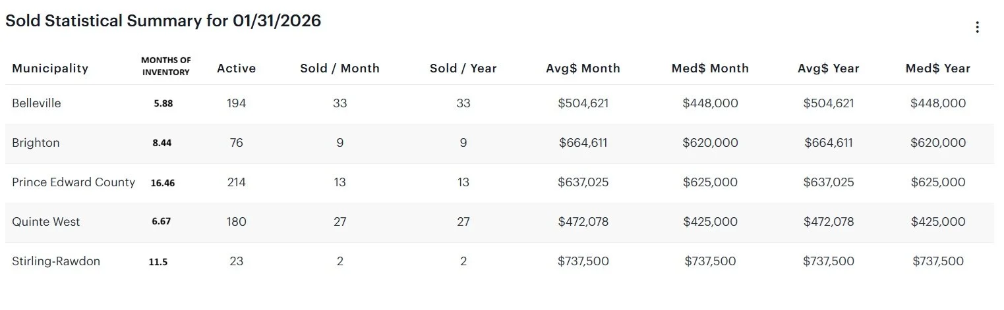This screenshot has height=310, width=1004.
Task: Click the Sold Statistical Summary title
Action: (163, 21)
